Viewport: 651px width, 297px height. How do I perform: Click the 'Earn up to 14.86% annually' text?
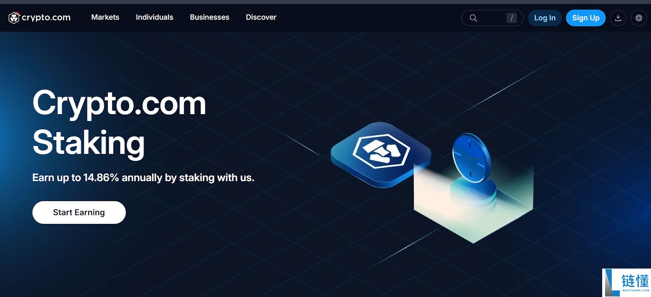[143, 178]
